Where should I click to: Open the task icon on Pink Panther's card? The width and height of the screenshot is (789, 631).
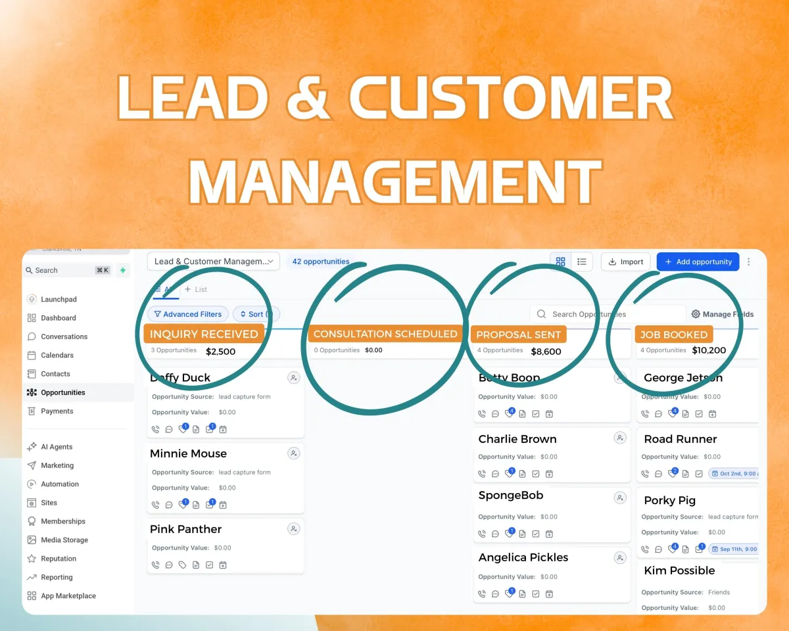tap(210, 565)
